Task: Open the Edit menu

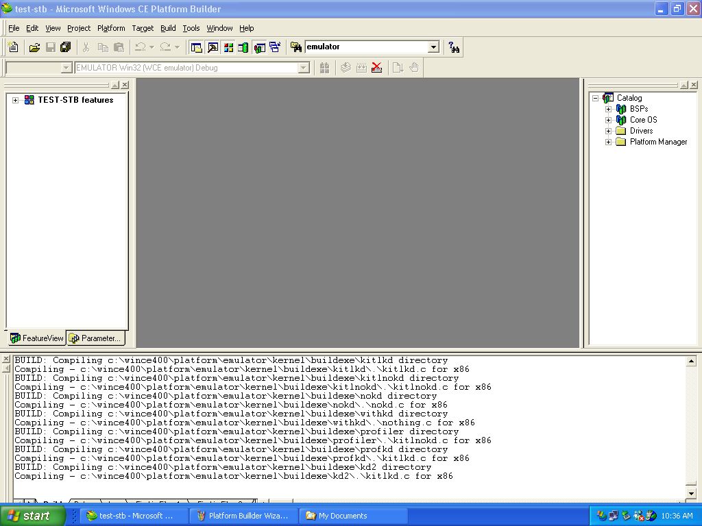Action: coord(32,28)
